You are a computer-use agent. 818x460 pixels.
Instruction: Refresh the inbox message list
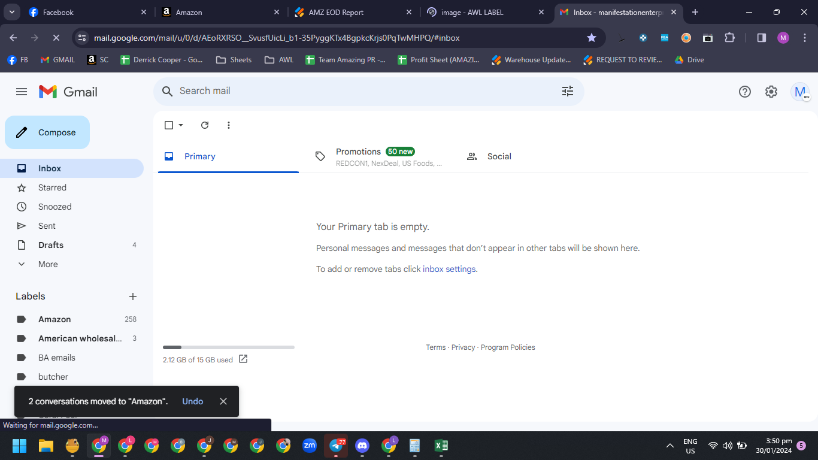click(205, 125)
